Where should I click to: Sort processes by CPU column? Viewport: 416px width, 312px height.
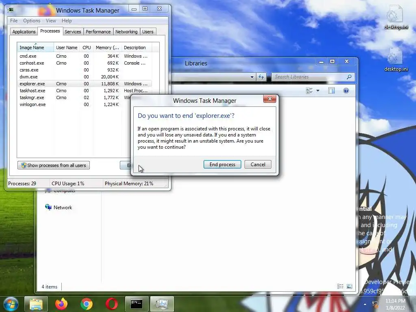point(87,48)
